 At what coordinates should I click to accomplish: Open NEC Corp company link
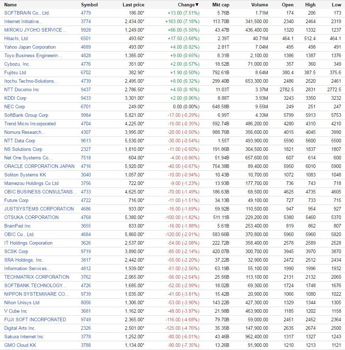[x=15, y=106]
